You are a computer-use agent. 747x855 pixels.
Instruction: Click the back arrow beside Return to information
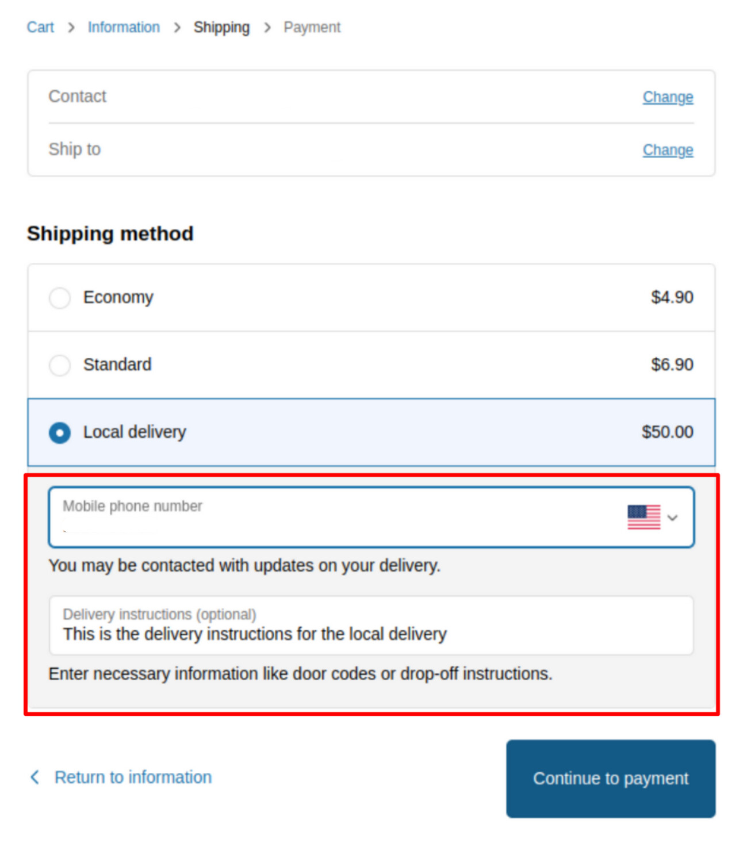click(35, 777)
